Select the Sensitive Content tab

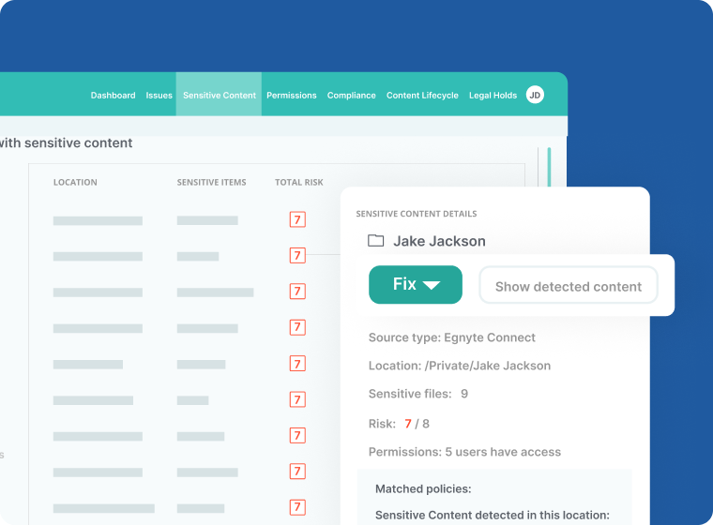click(x=220, y=96)
